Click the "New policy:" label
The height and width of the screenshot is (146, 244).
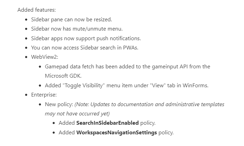click(59, 104)
